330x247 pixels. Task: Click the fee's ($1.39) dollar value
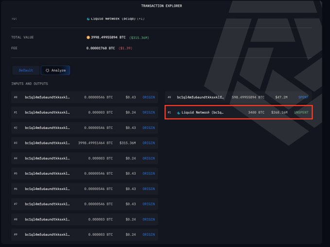(x=125, y=48)
